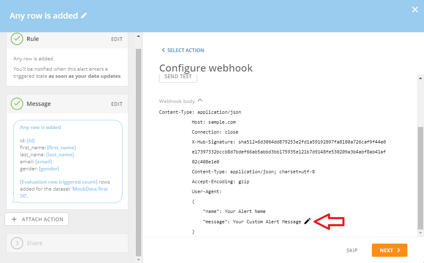Click the Message step green checkmark
Image resolution: width=424 pixels, height=263 pixels.
[x=17, y=104]
